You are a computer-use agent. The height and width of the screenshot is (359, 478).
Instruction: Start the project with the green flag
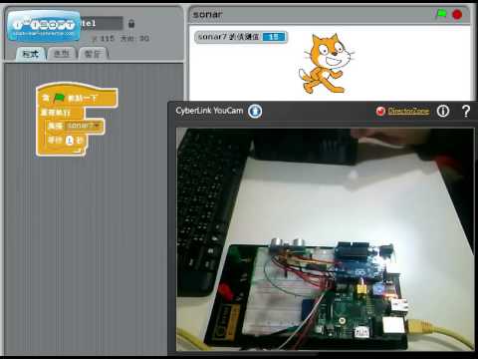coord(441,14)
